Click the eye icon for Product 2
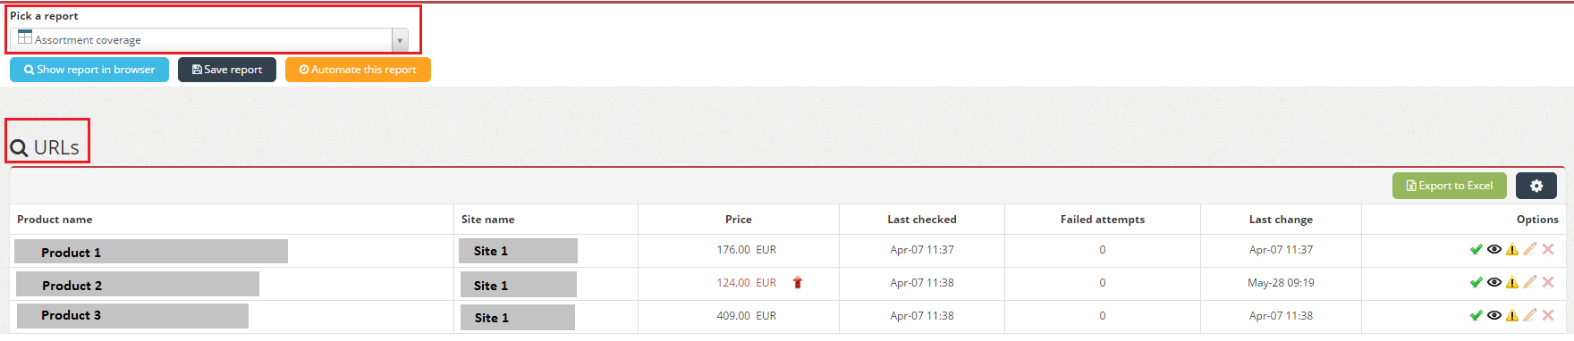 (1494, 283)
